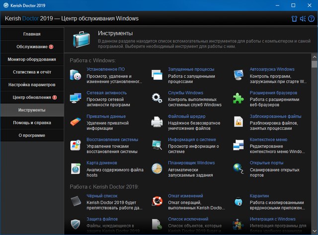
Task: Open the Установленное ПО tool icon
Action: click(76, 75)
